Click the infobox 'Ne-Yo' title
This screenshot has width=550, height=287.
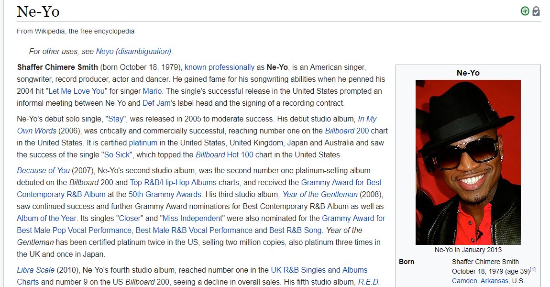tap(468, 73)
